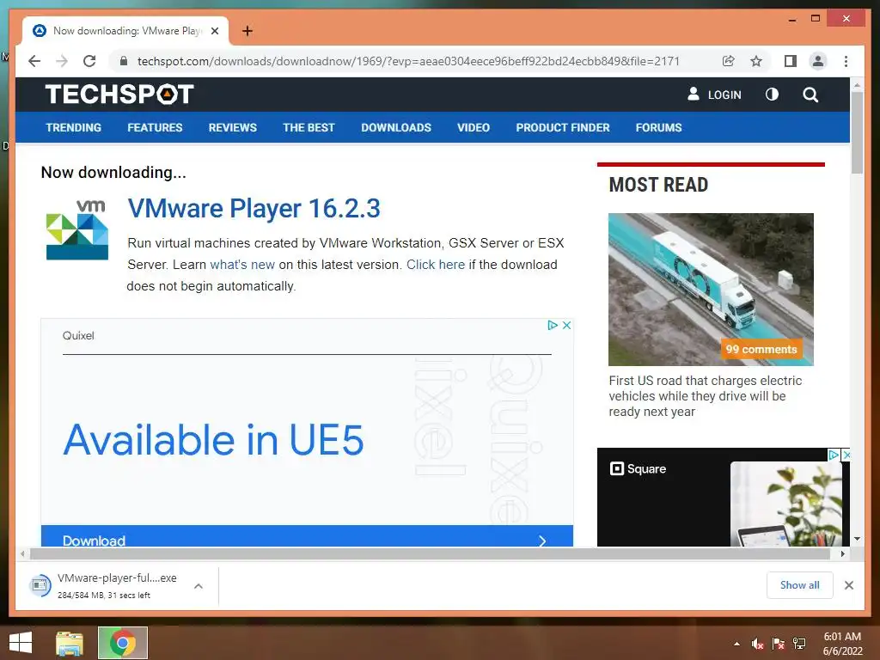Open the Downloads section
The height and width of the screenshot is (660, 880).
pyautogui.click(x=396, y=127)
